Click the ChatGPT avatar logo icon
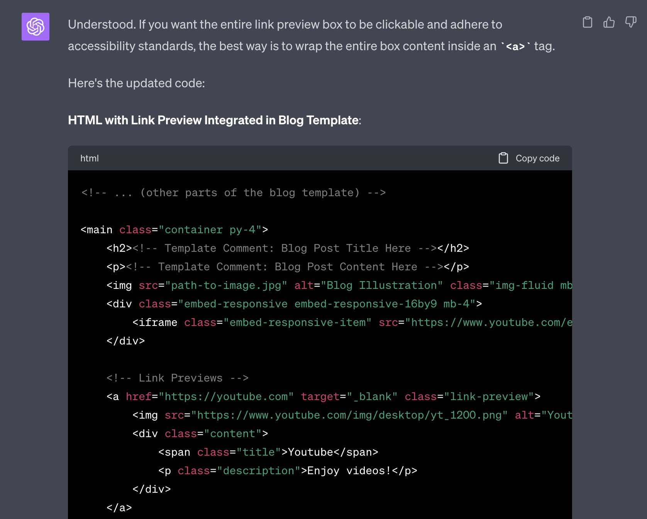The width and height of the screenshot is (647, 519). (x=36, y=27)
